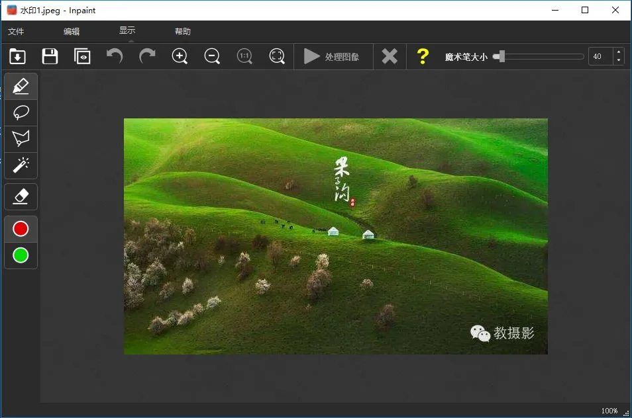Select the Marker tool in sidebar
This screenshot has height=418, width=632.
[21, 86]
